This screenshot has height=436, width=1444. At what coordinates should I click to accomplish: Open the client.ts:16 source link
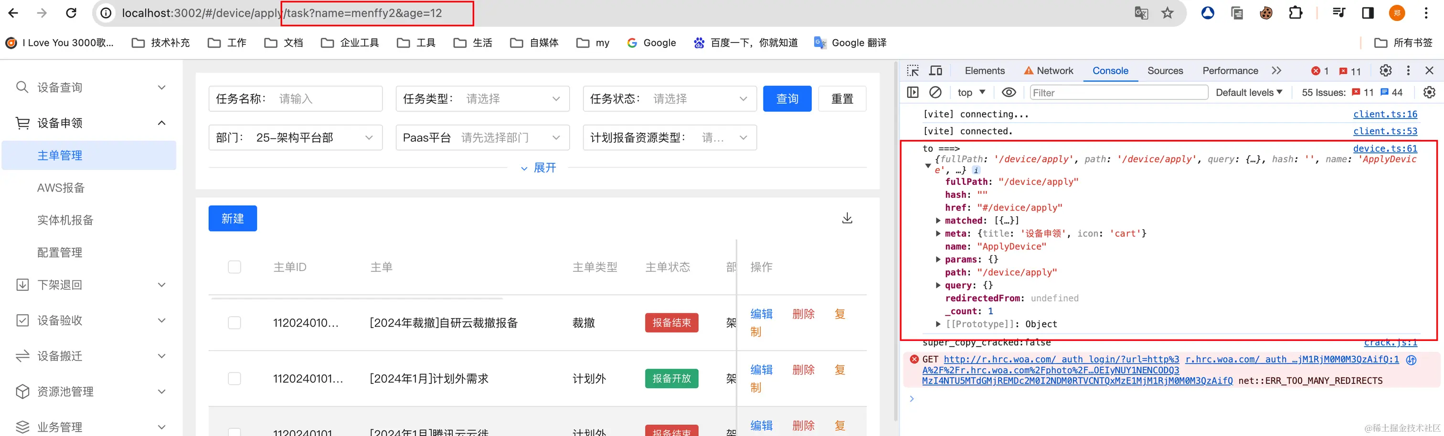point(1385,114)
